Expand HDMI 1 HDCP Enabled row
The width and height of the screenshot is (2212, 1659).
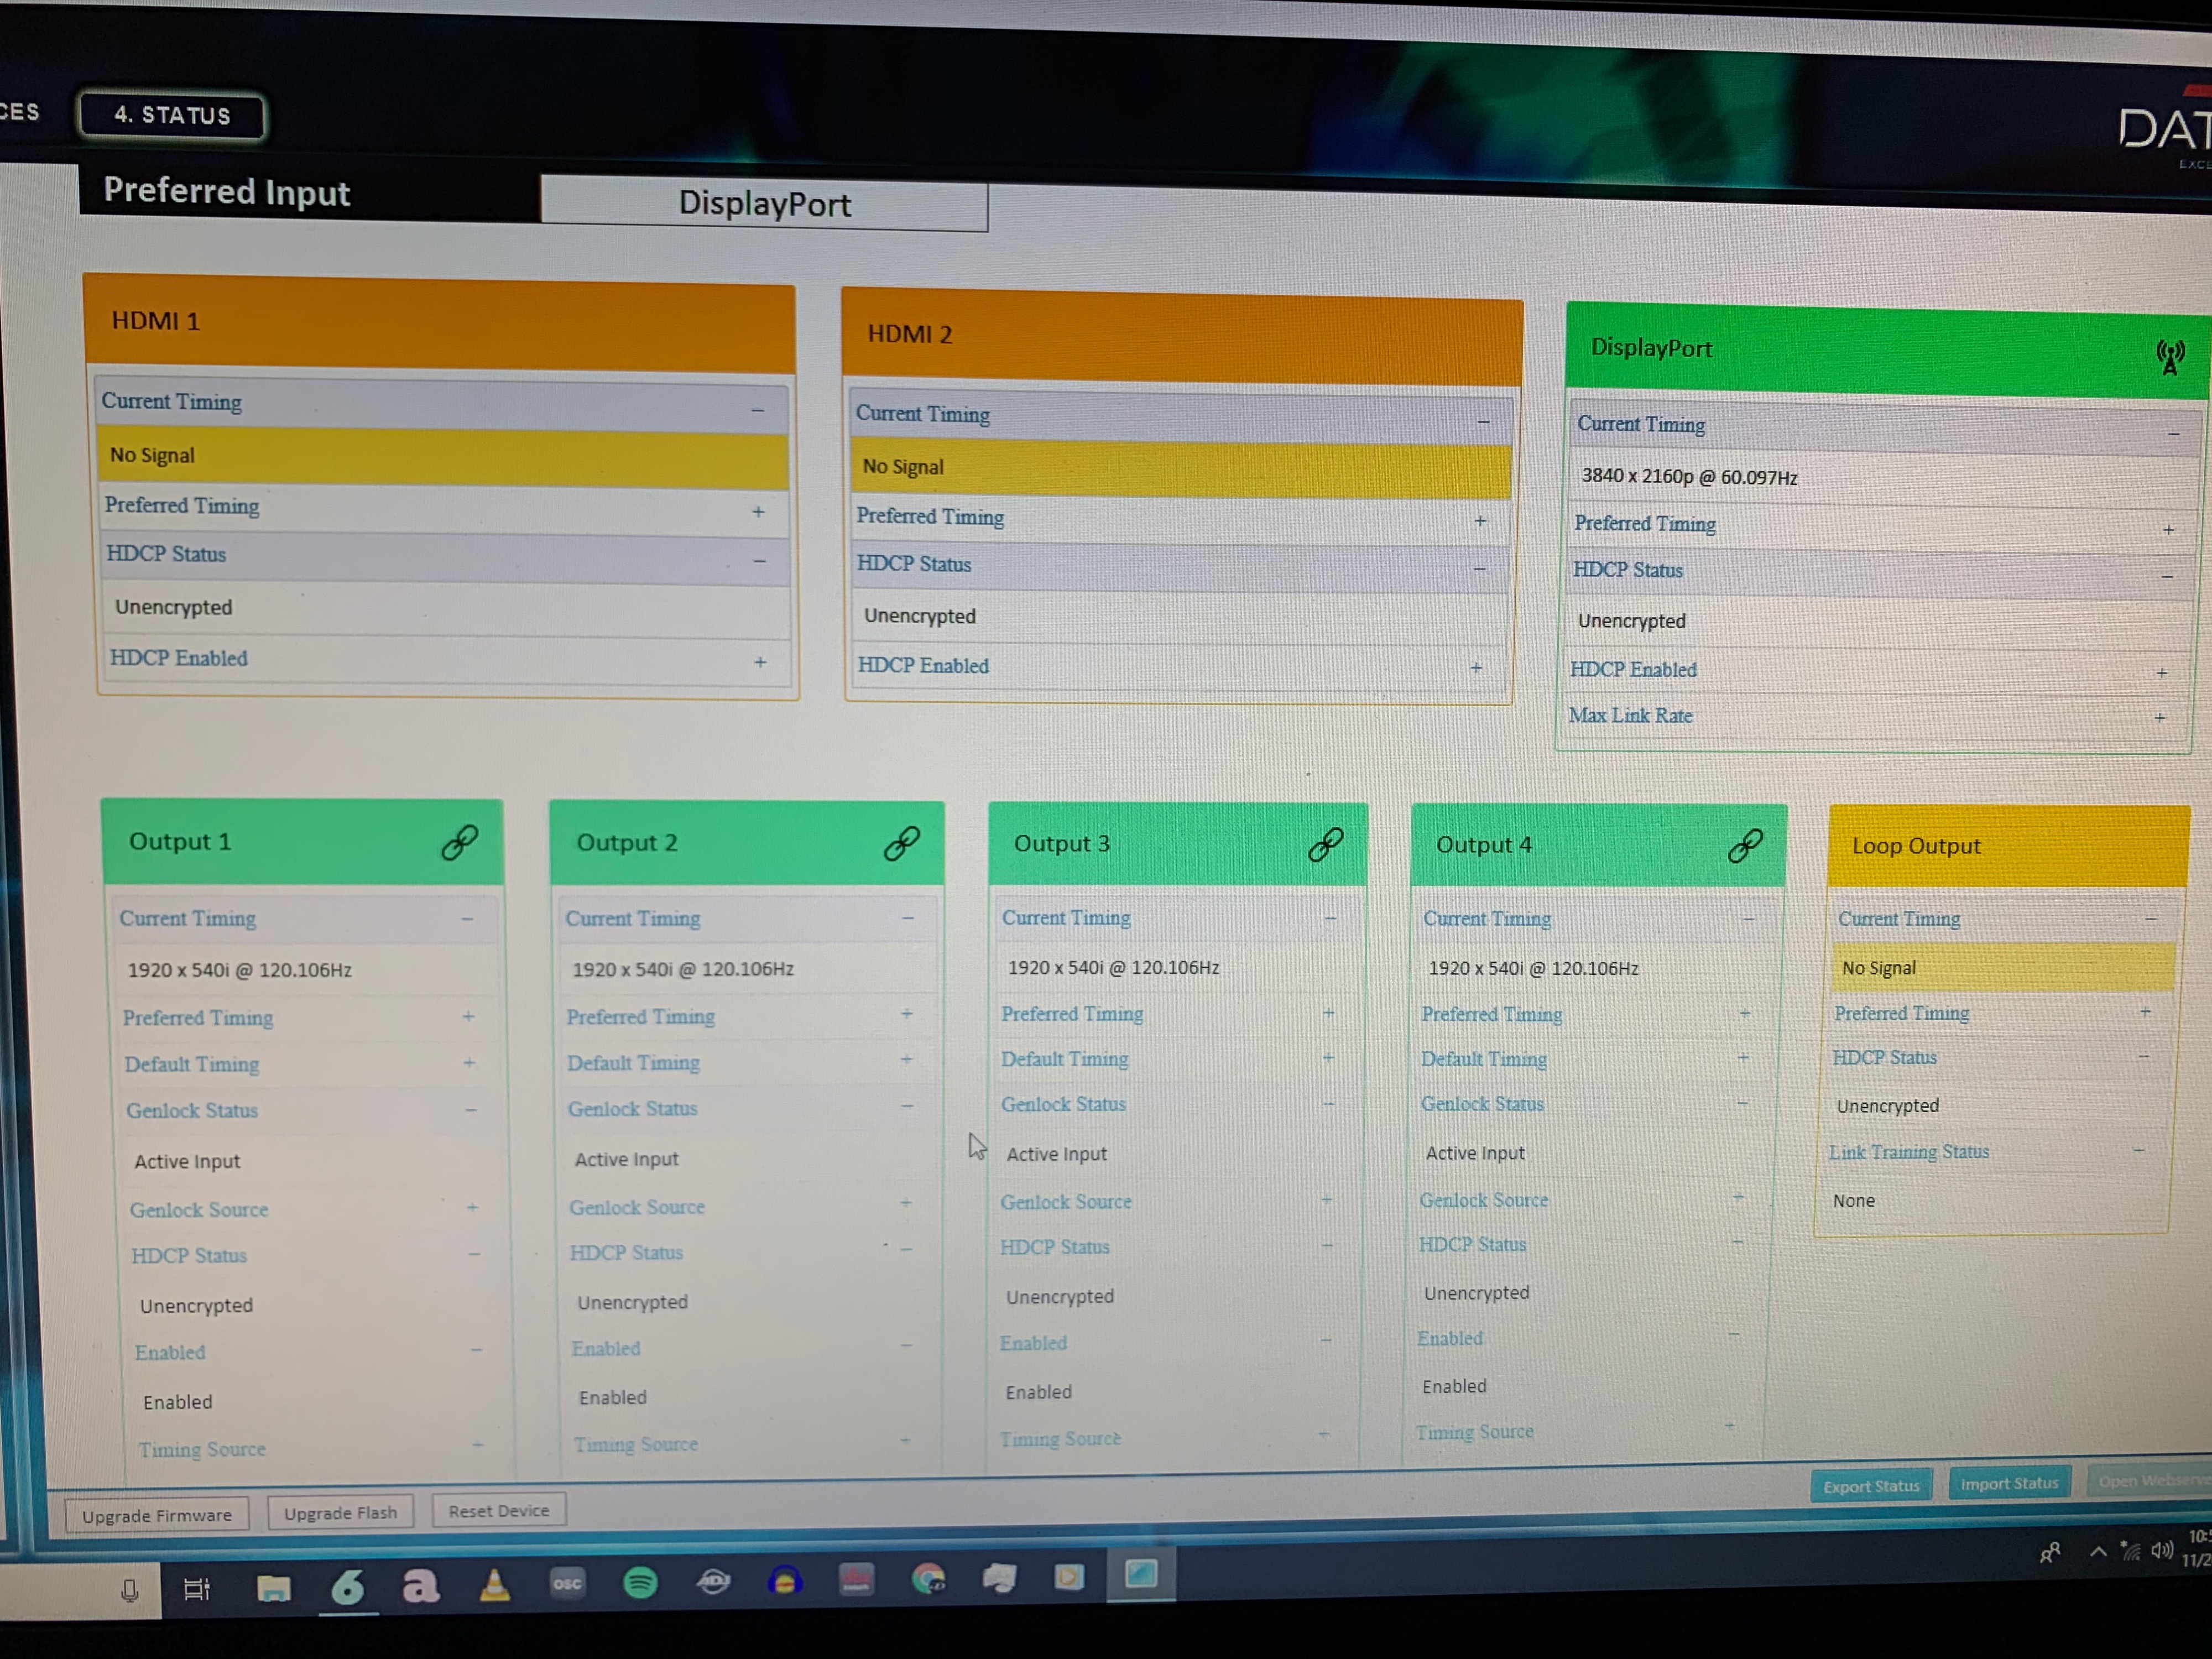tap(760, 662)
